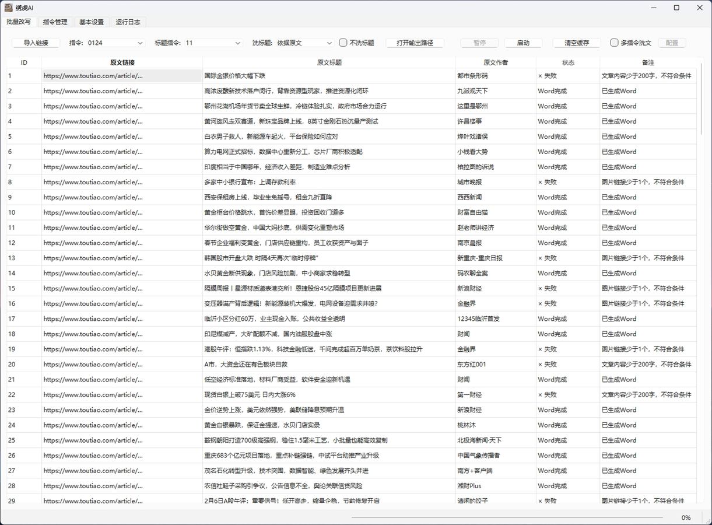Click the 启动 button
The width and height of the screenshot is (712, 525).
tap(523, 43)
